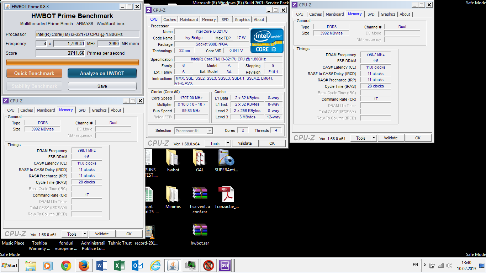
Task: Click the HWBOT Processor name field
Action: (87, 34)
